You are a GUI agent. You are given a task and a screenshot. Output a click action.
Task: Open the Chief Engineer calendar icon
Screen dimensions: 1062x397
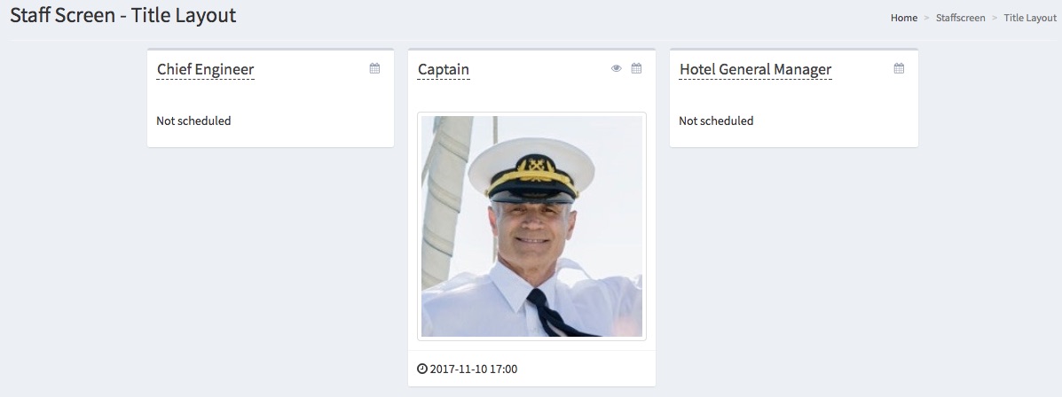coord(374,68)
